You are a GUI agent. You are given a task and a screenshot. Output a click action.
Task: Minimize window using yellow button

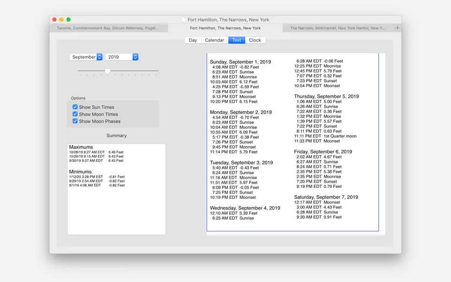pos(61,20)
